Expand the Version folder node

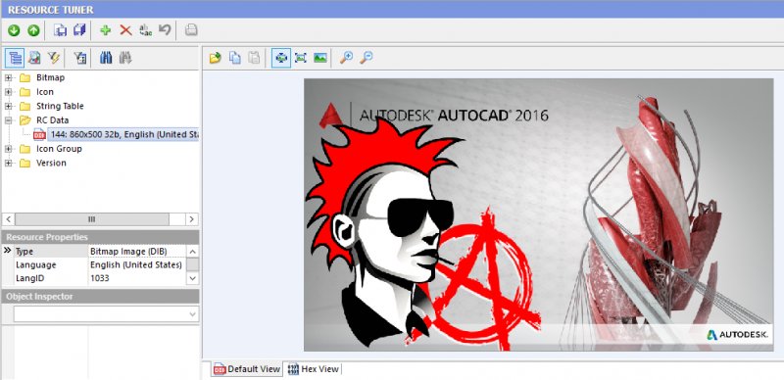pyautogui.click(x=8, y=163)
